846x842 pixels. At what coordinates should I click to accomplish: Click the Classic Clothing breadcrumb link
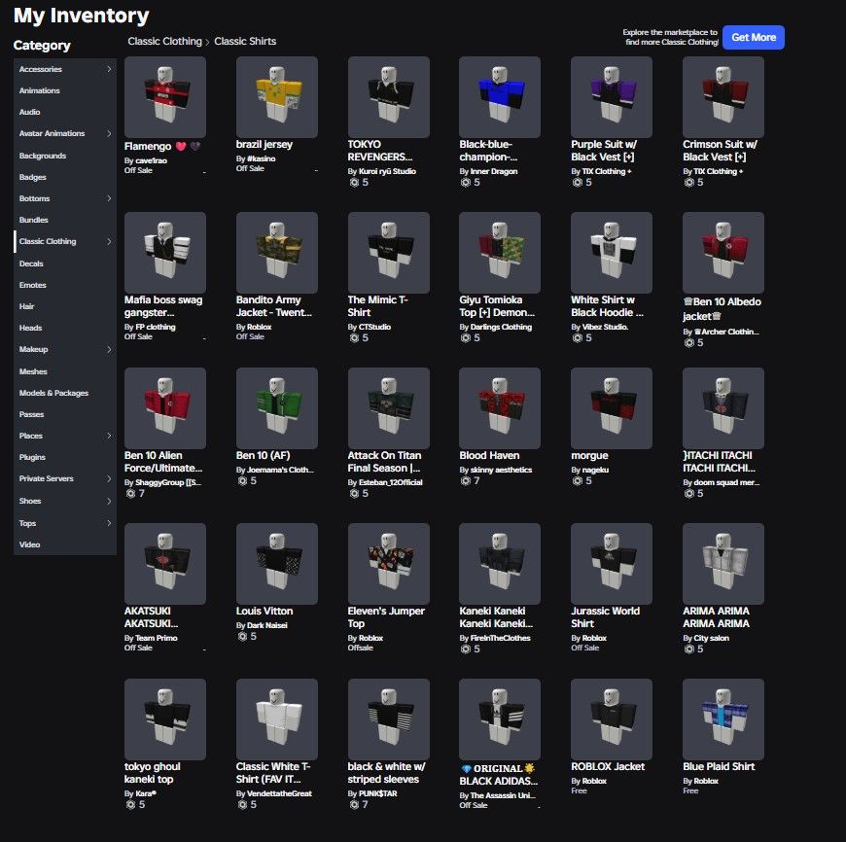164,41
